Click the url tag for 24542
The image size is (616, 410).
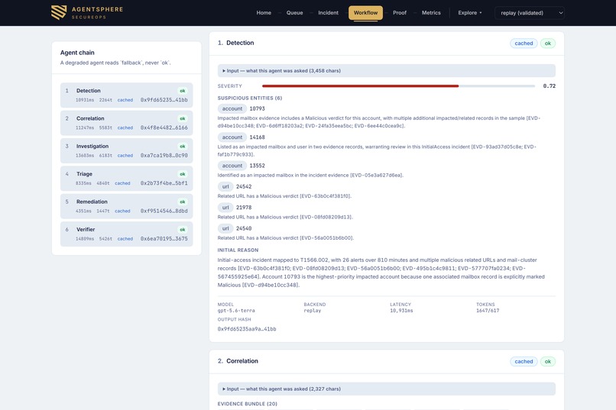pos(225,186)
